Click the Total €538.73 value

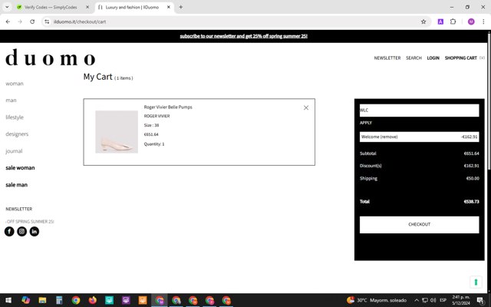(471, 201)
